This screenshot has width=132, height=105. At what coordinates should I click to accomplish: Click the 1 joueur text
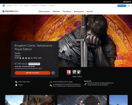coord(20,85)
